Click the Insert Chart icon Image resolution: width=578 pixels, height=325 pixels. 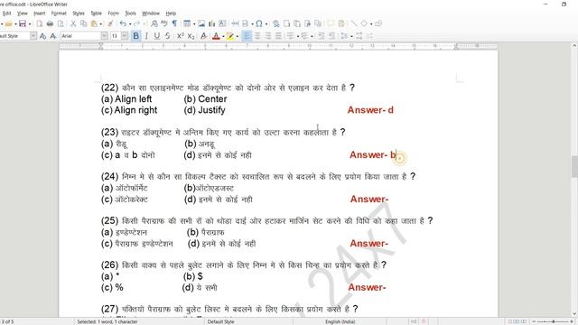point(212,24)
